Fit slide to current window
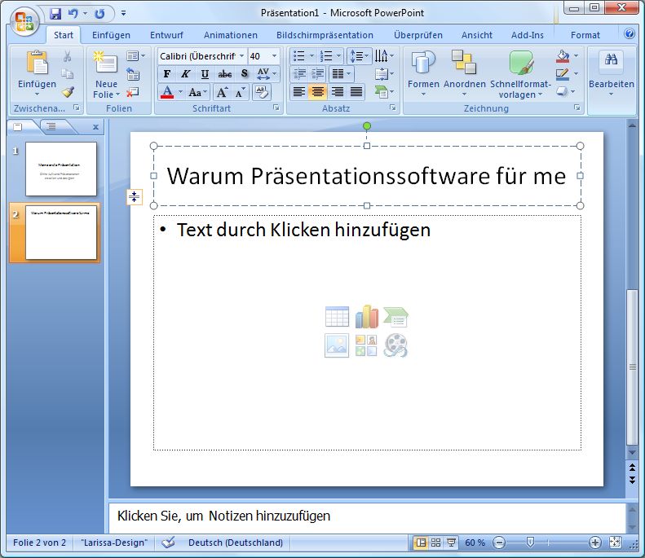The width and height of the screenshot is (645, 558). (x=616, y=543)
